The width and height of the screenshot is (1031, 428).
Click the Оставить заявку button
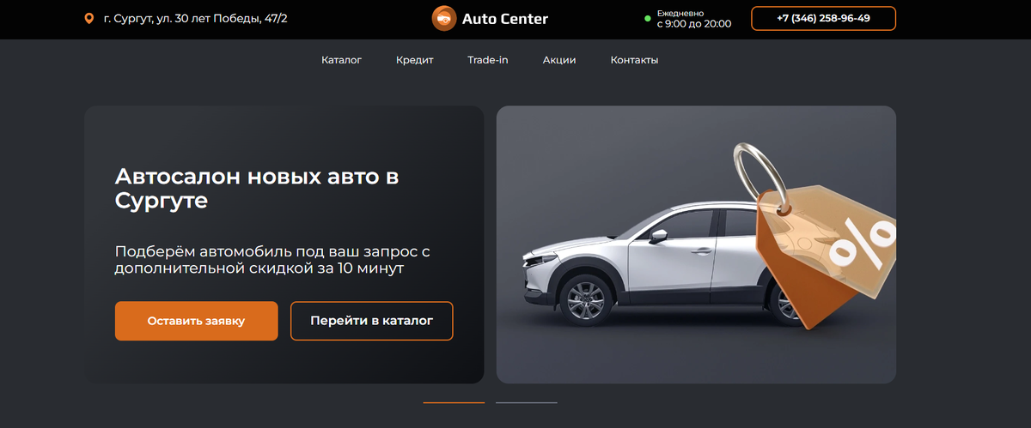tap(196, 321)
